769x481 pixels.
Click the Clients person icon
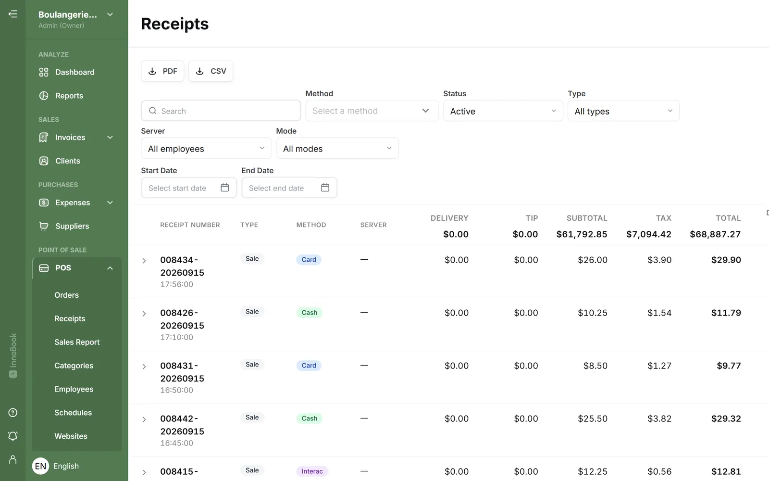click(x=44, y=161)
